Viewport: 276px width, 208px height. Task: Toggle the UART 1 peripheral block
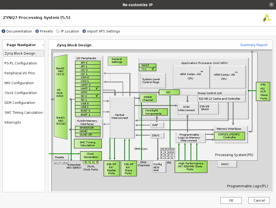coord(88,88)
